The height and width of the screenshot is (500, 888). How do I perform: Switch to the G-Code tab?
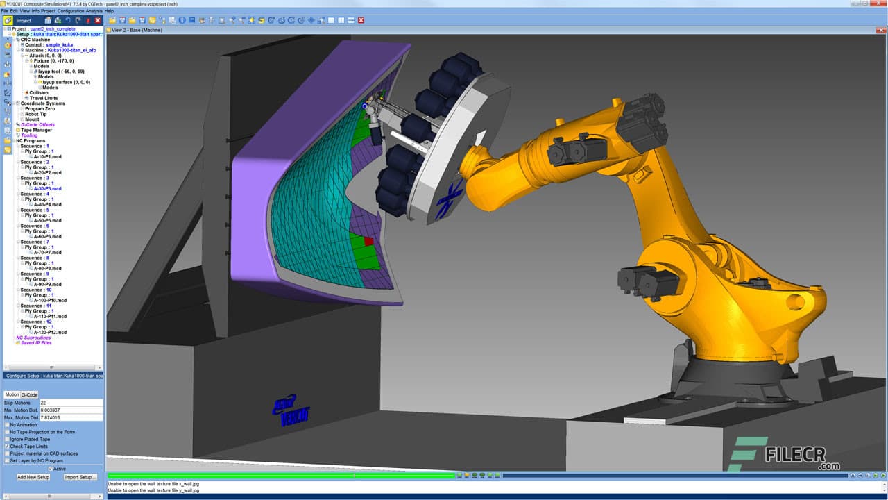pyautogui.click(x=29, y=394)
